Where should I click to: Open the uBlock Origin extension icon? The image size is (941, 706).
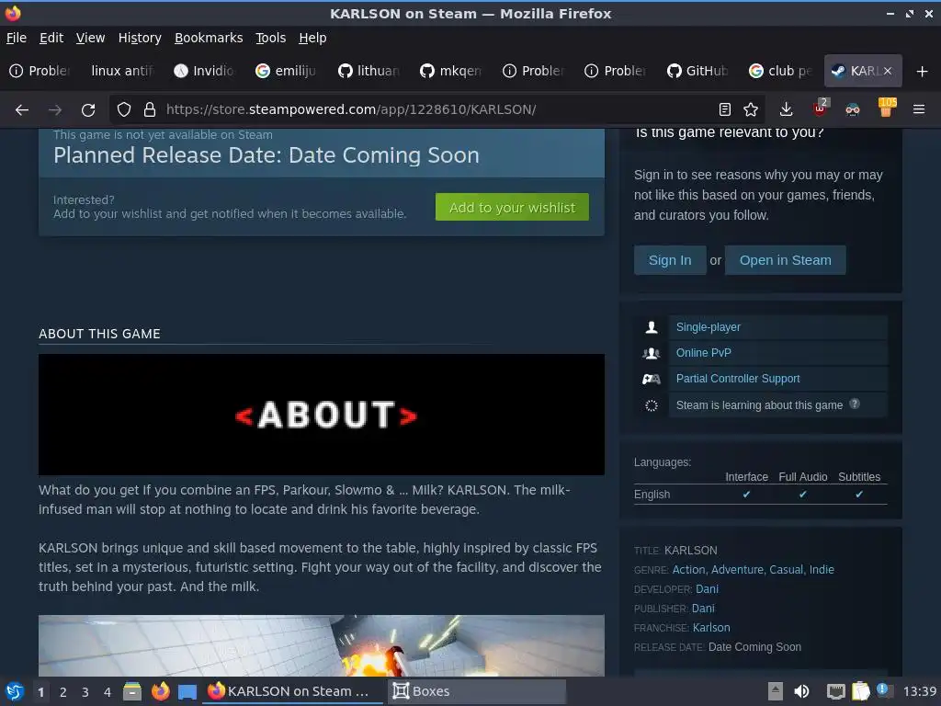821,108
